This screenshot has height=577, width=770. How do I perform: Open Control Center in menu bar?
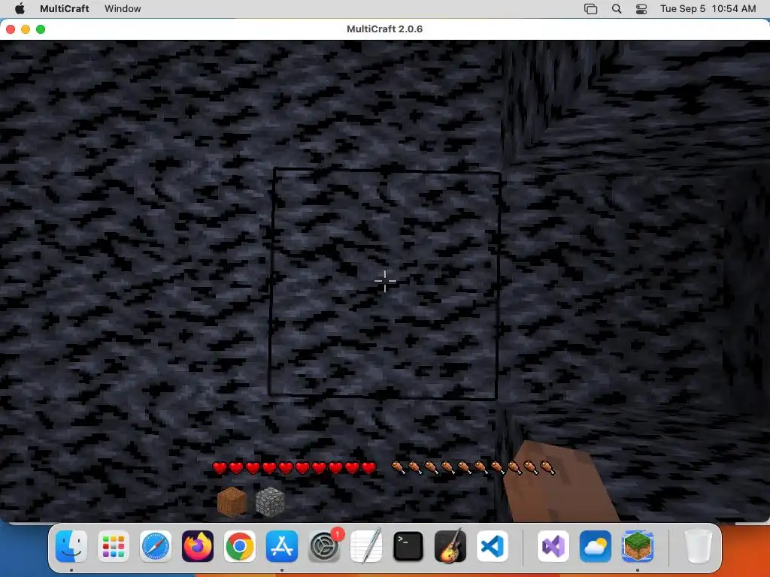click(x=641, y=8)
